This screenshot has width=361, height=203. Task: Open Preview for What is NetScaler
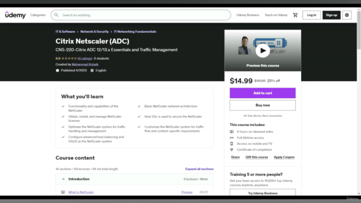pyautogui.click(x=187, y=192)
